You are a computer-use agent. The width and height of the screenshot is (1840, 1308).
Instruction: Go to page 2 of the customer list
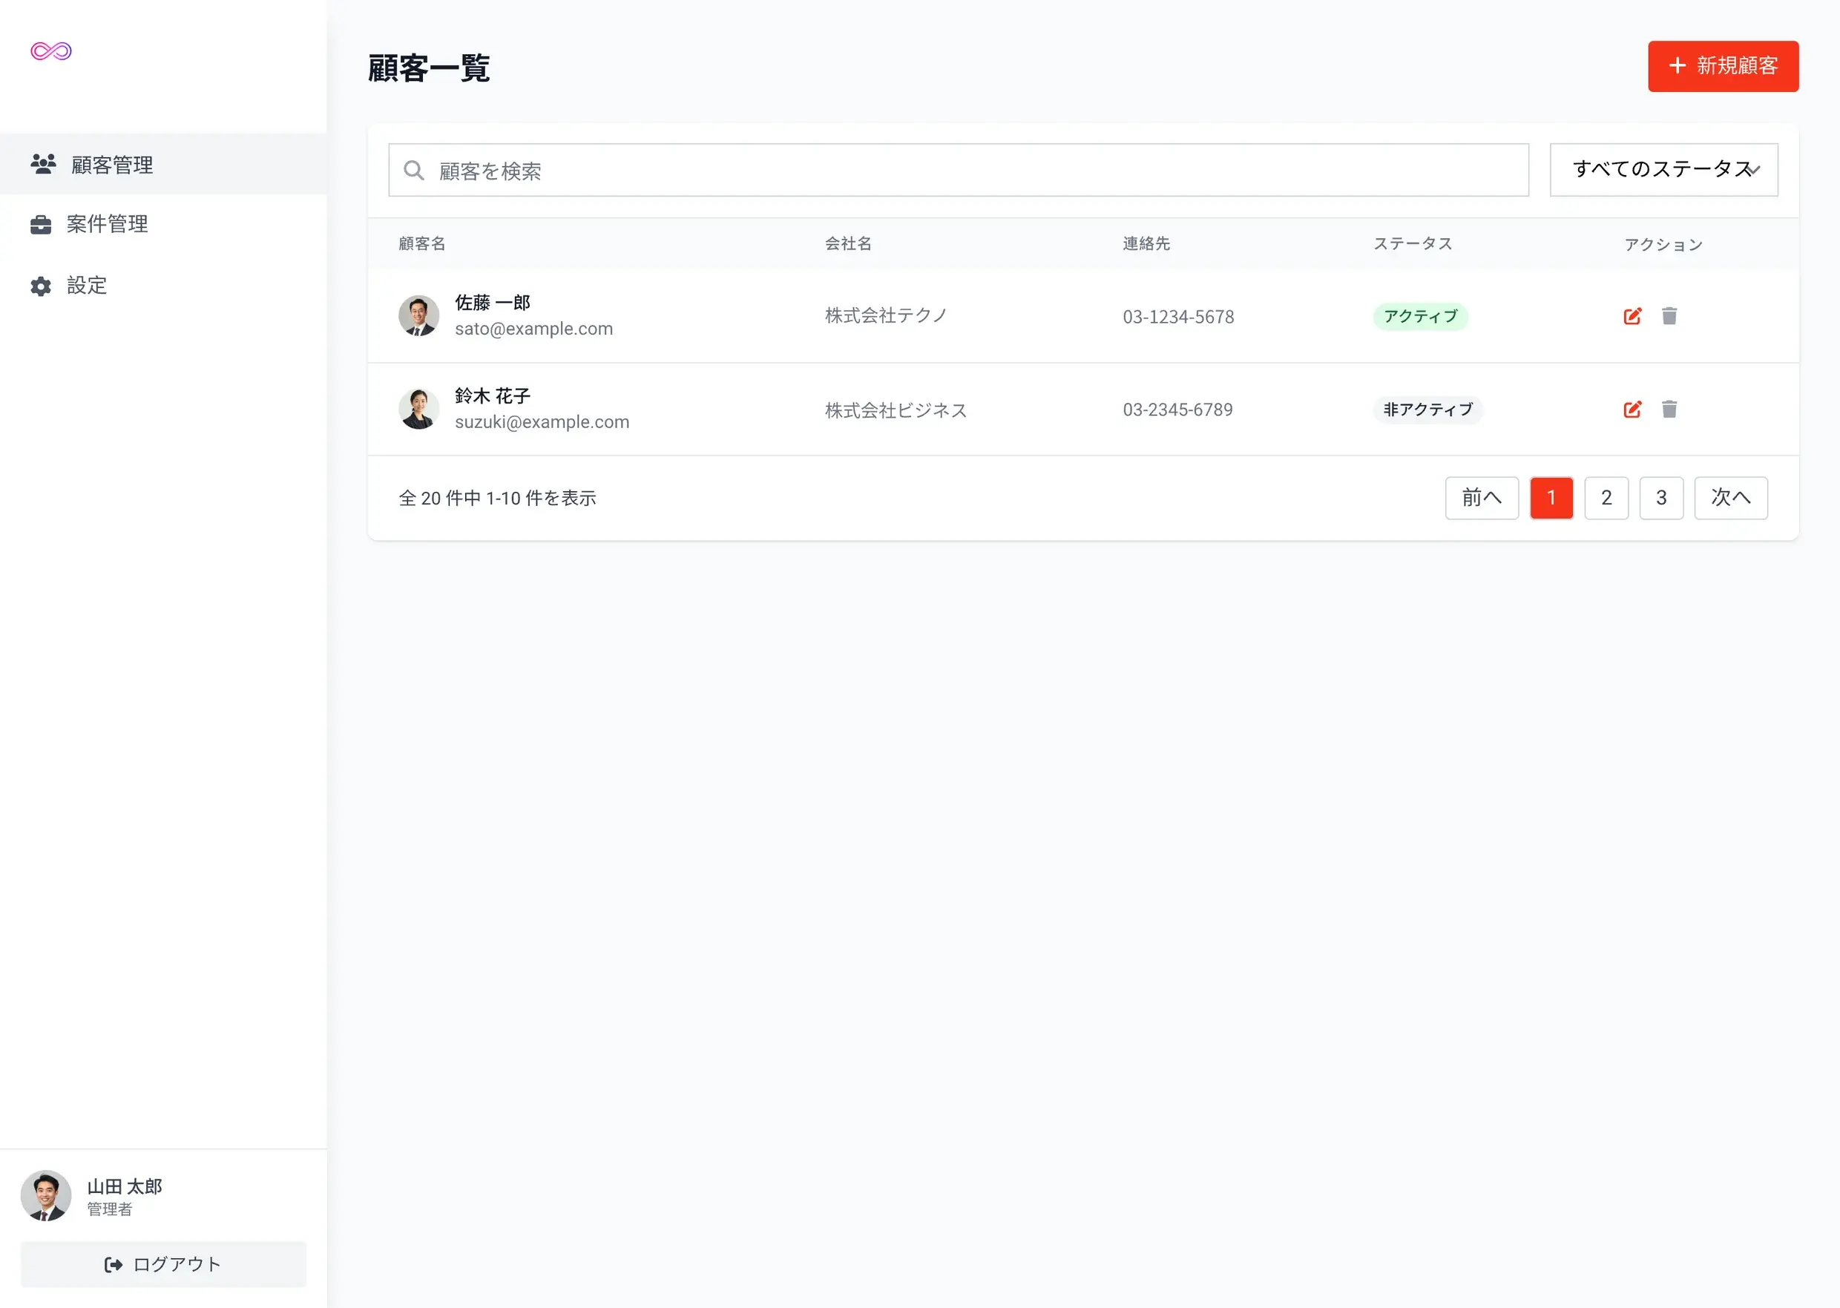point(1606,498)
